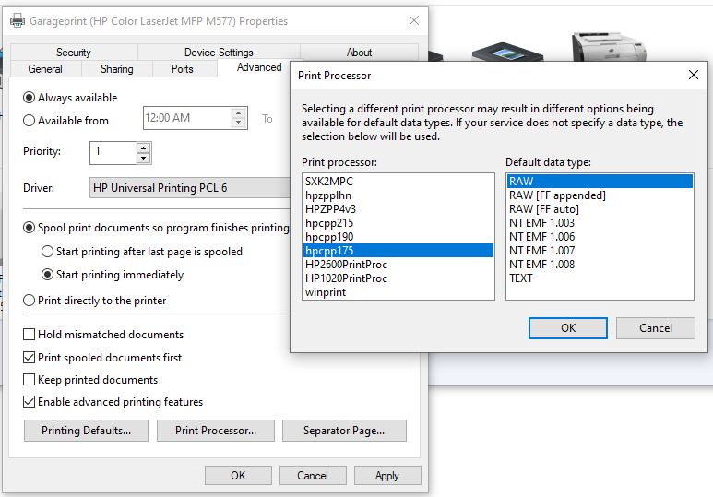Select winprint print processor
The height and width of the screenshot is (497, 713).
pos(398,292)
